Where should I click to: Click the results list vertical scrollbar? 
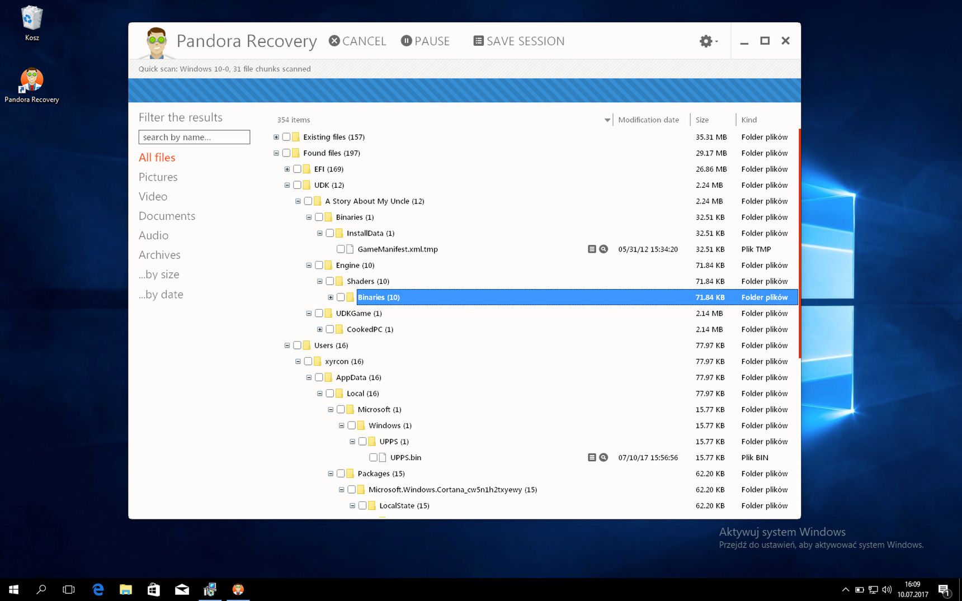(x=799, y=243)
